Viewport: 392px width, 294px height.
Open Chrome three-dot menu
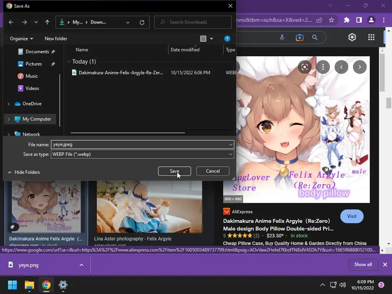pyautogui.click(x=384, y=20)
